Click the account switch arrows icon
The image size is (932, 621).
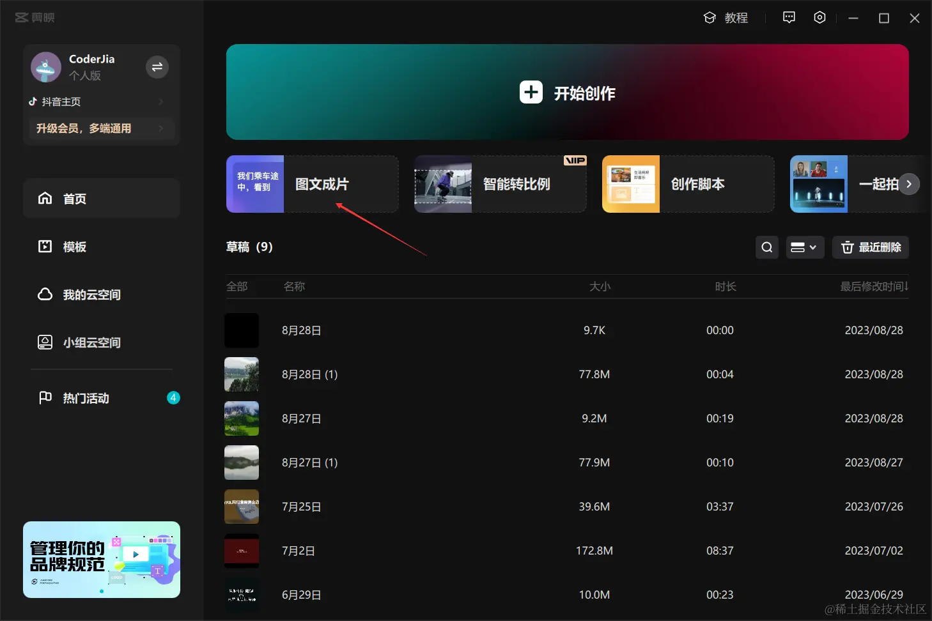(157, 67)
